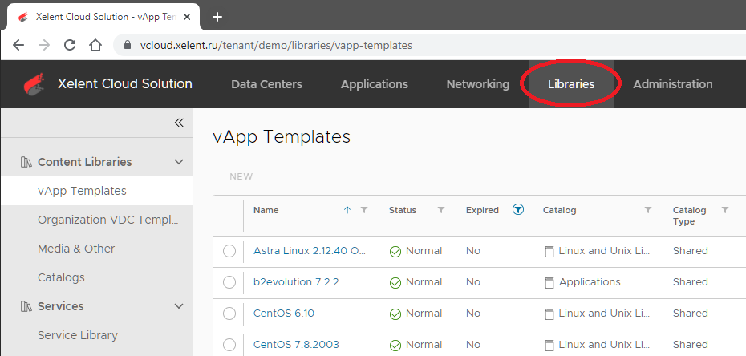Click Expired column header label

(x=482, y=210)
